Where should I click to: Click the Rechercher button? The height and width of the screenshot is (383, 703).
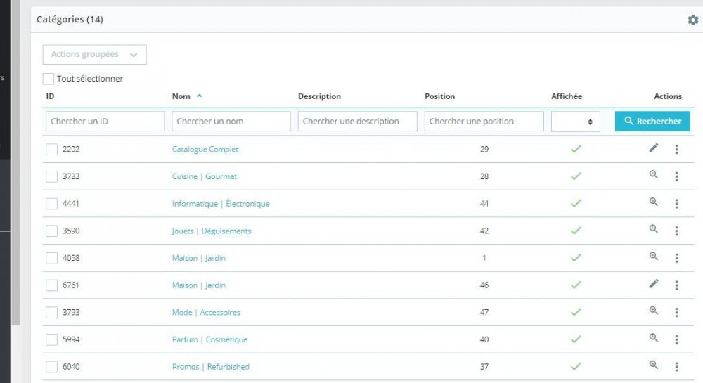[652, 122]
